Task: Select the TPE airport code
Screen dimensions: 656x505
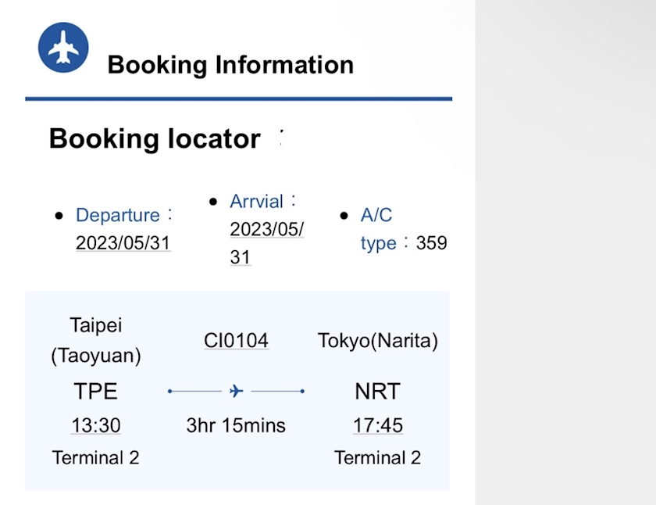Action: click(x=96, y=391)
